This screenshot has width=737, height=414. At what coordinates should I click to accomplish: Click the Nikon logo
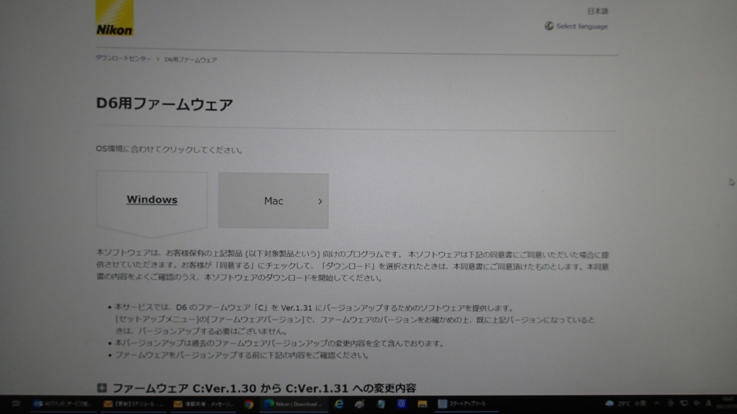115,18
